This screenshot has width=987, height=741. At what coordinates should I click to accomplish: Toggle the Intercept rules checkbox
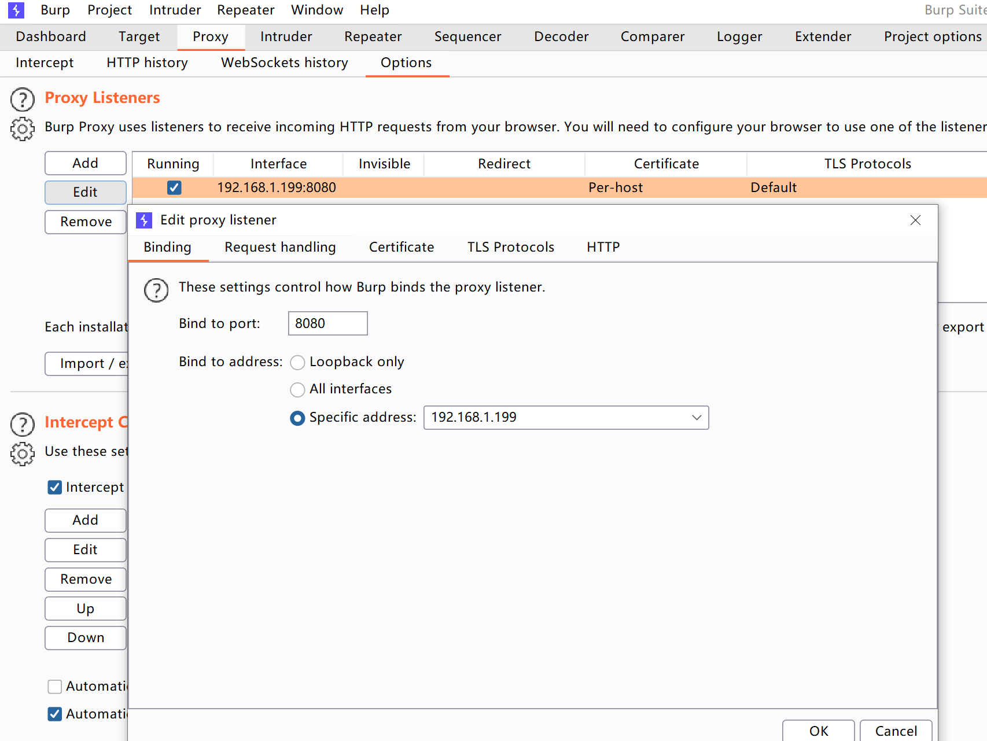pyautogui.click(x=55, y=488)
